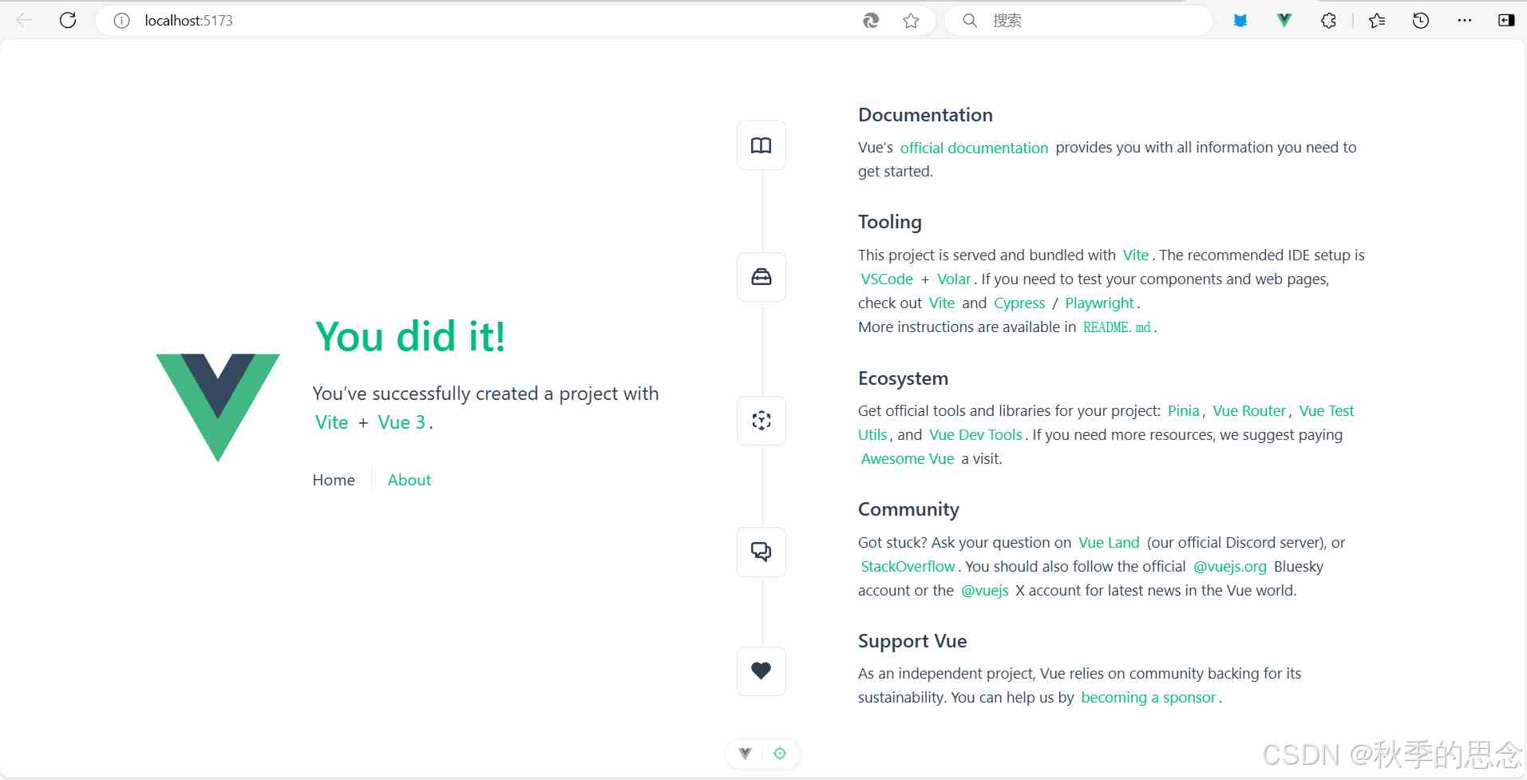Reload the page with refresh icon
1527x780 pixels.
tap(68, 20)
